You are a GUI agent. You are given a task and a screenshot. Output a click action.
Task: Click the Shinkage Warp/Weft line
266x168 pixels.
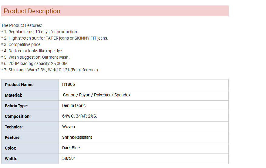pyautogui.click(x=49, y=70)
